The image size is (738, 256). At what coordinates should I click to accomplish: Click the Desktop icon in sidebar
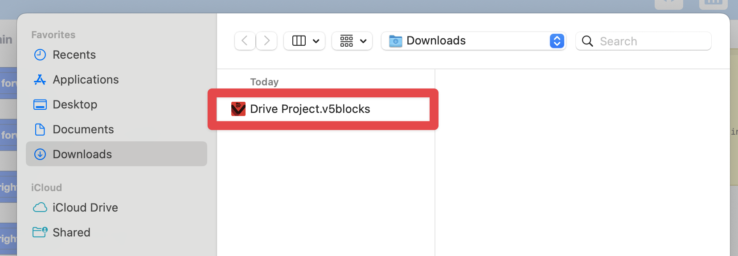pyautogui.click(x=40, y=104)
